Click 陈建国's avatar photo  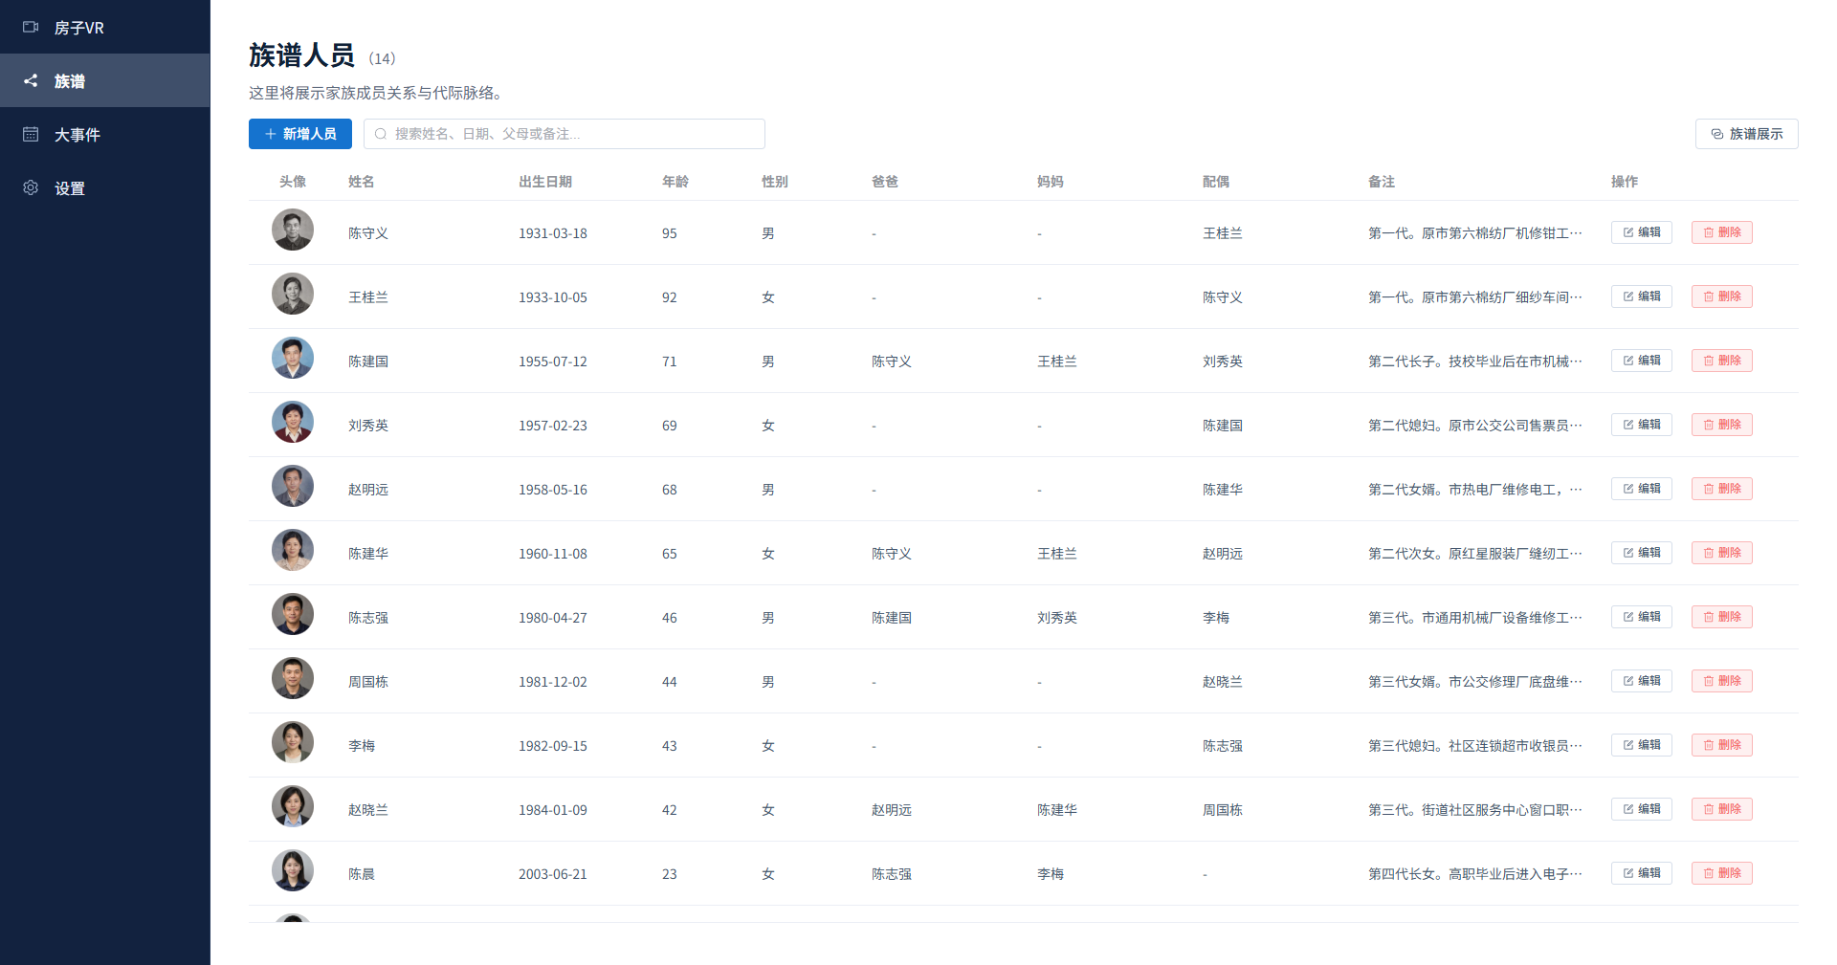(293, 358)
